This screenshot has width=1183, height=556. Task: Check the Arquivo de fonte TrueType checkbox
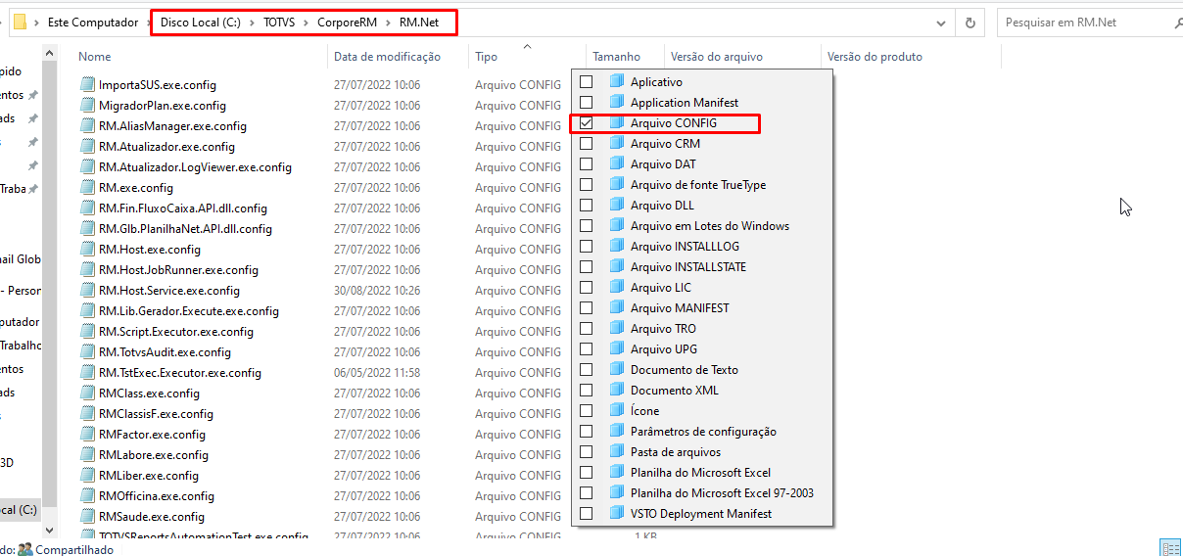click(x=586, y=185)
